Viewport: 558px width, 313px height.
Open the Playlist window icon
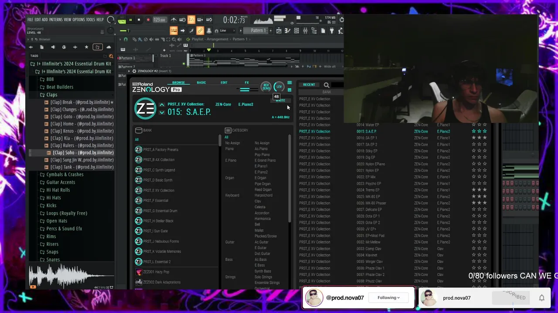[279, 30]
